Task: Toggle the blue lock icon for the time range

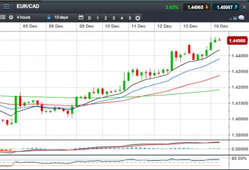Action: point(49,17)
